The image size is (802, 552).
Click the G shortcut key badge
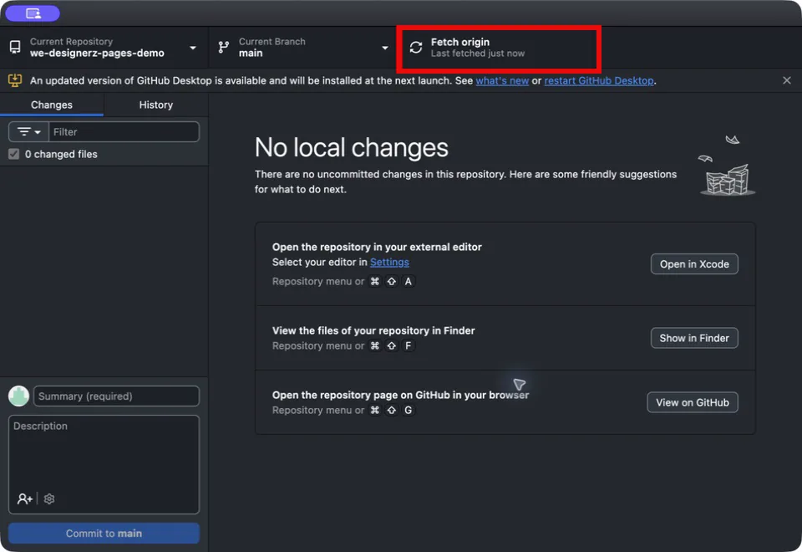click(409, 410)
